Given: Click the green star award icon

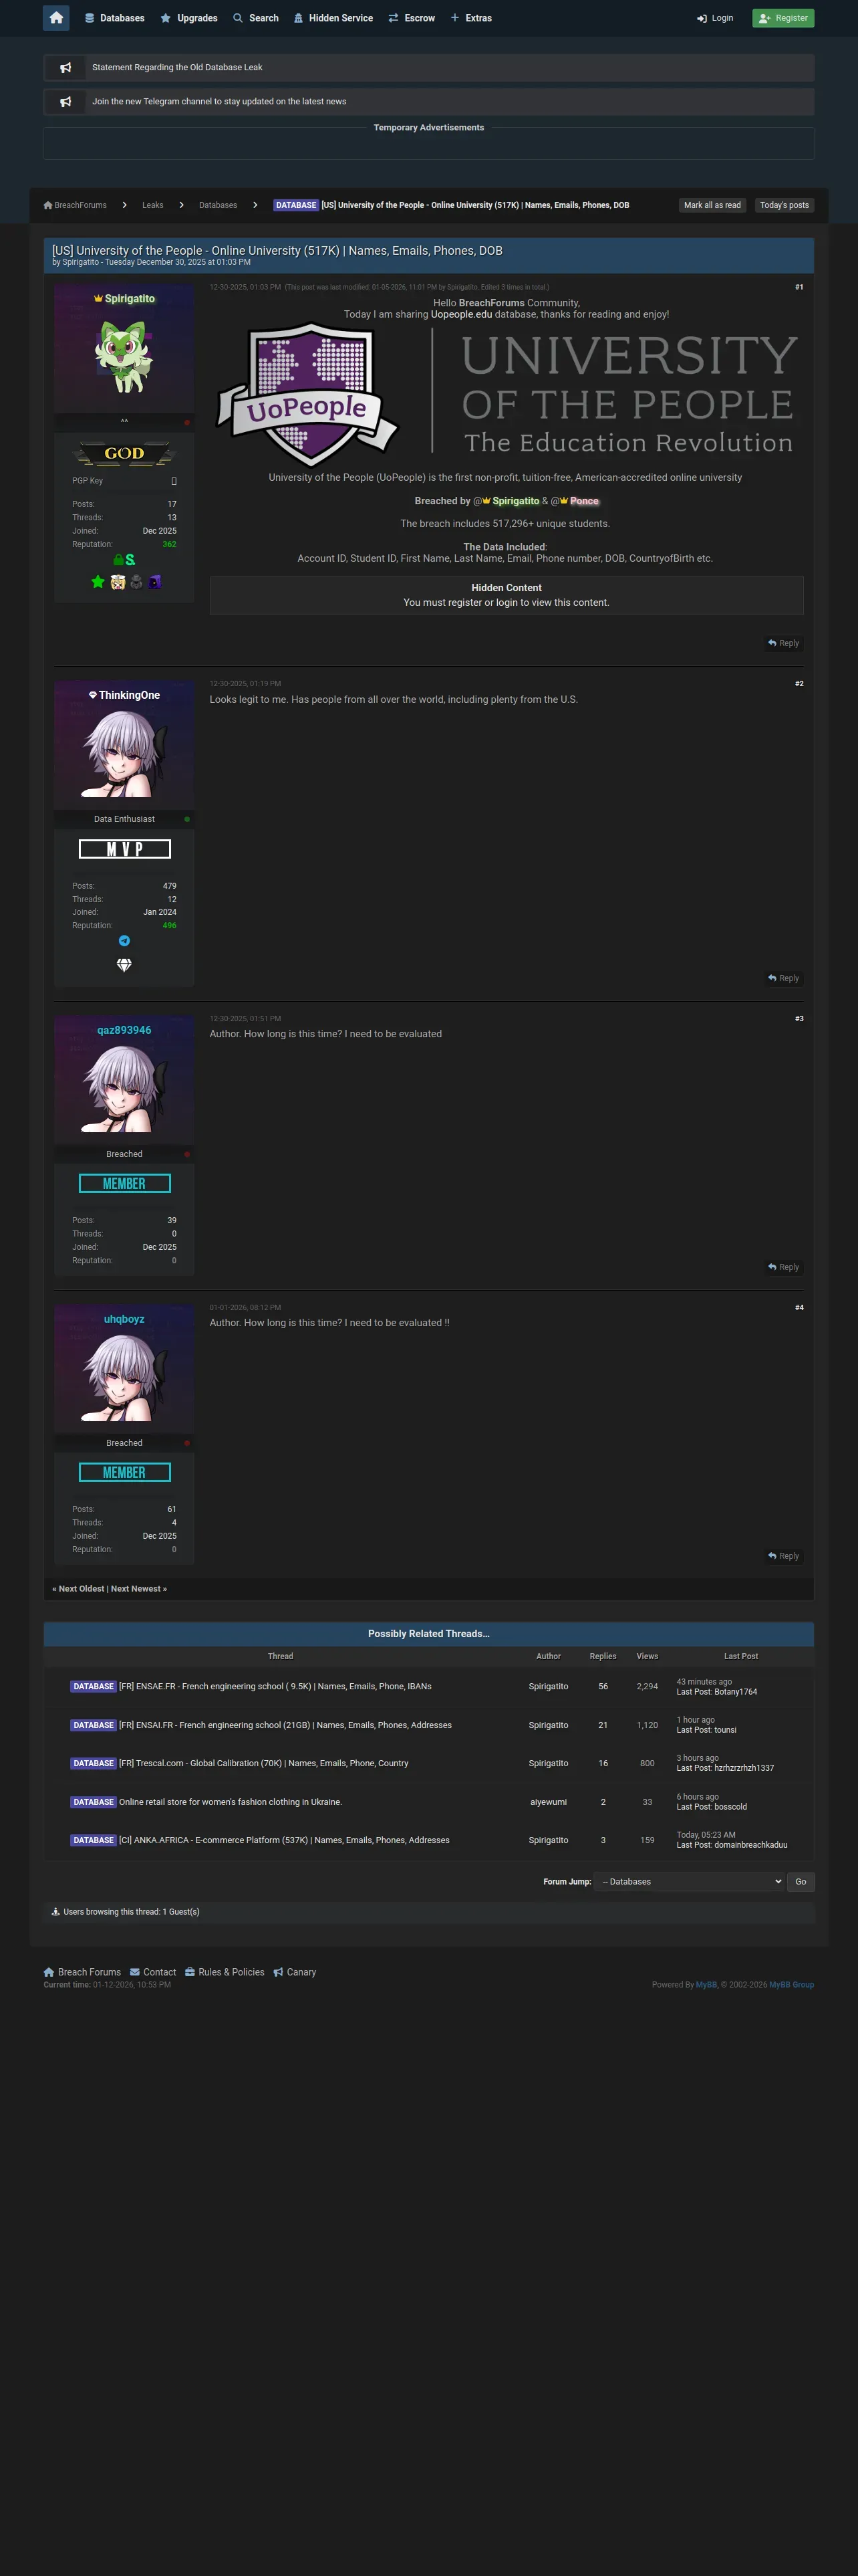Looking at the screenshot, I should pos(98,582).
